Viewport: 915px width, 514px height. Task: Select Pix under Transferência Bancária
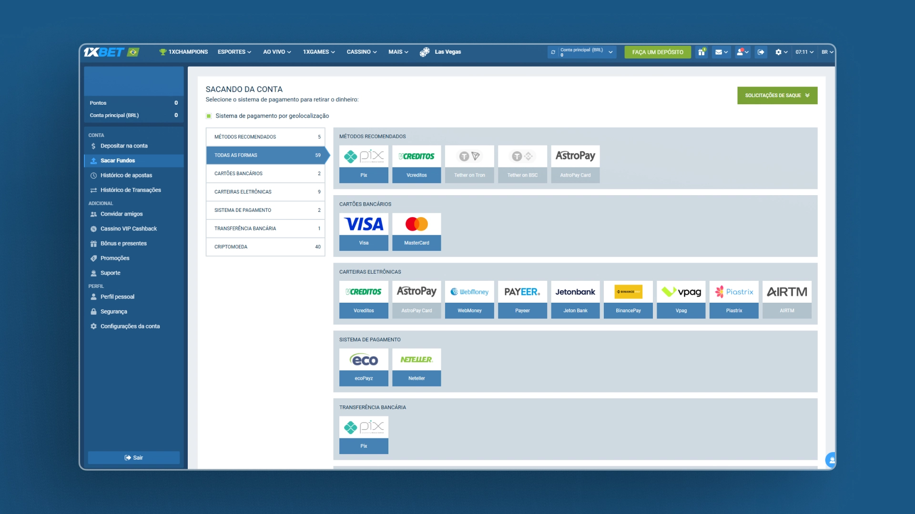(x=364, y=435)
